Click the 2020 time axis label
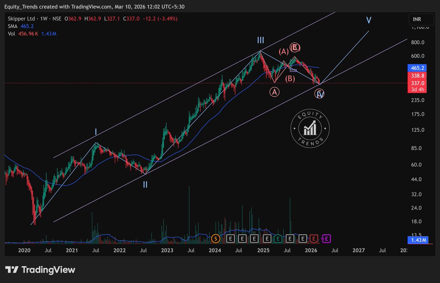The height and width of the screenshot is (283, 440). click(x=24, y=250)
